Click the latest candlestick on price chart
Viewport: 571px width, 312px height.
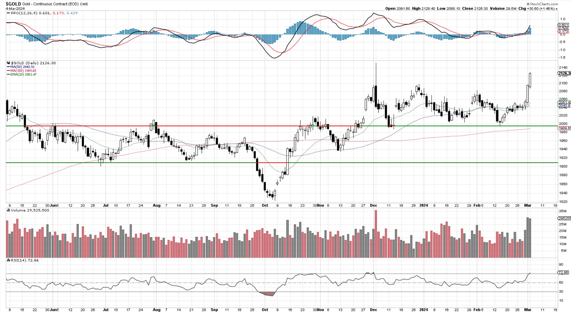[530, 80]
